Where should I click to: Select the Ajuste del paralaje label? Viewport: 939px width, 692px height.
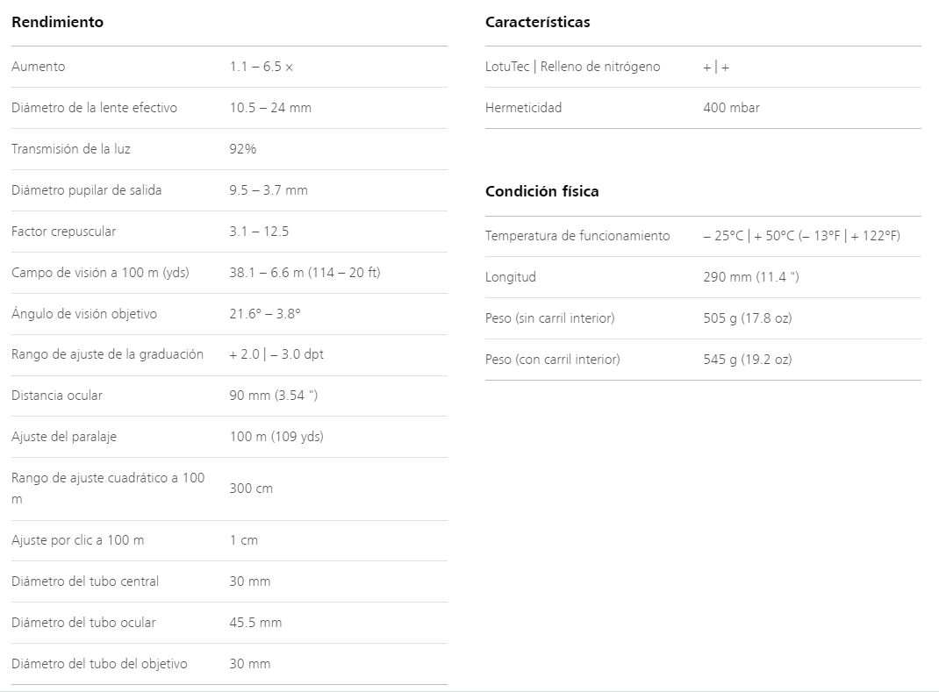point(64,437)
